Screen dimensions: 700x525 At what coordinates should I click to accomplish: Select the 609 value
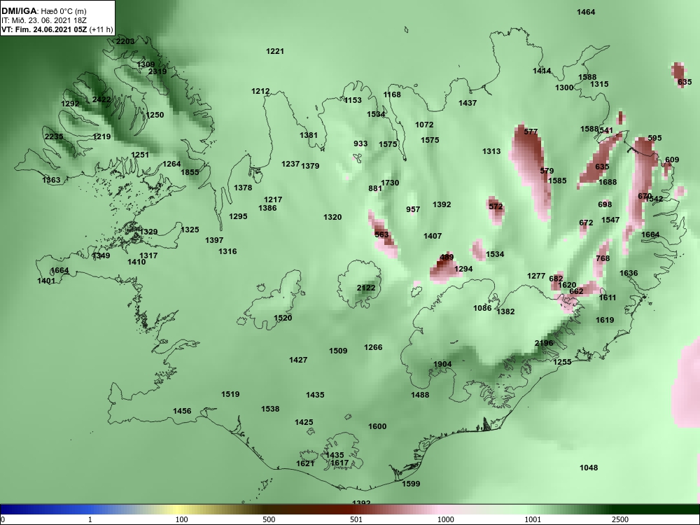(672, 160)
